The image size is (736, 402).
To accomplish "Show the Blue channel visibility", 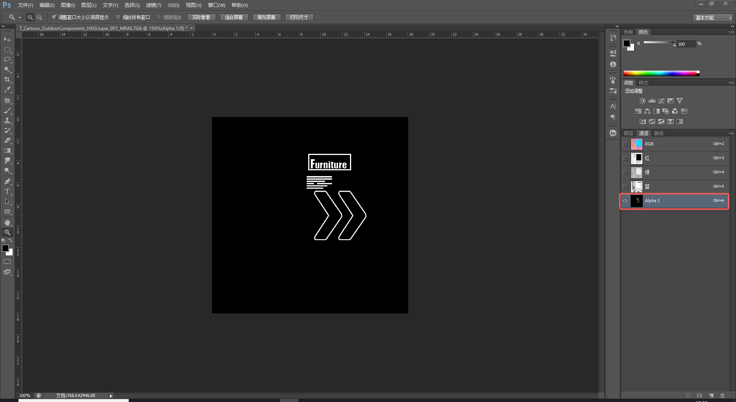I will point(626,187).
